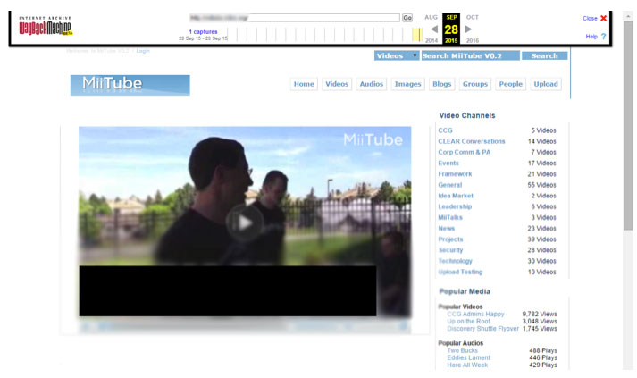
Task: Select the 'Popular Media' heading
Action: click(x=465, y=291)
